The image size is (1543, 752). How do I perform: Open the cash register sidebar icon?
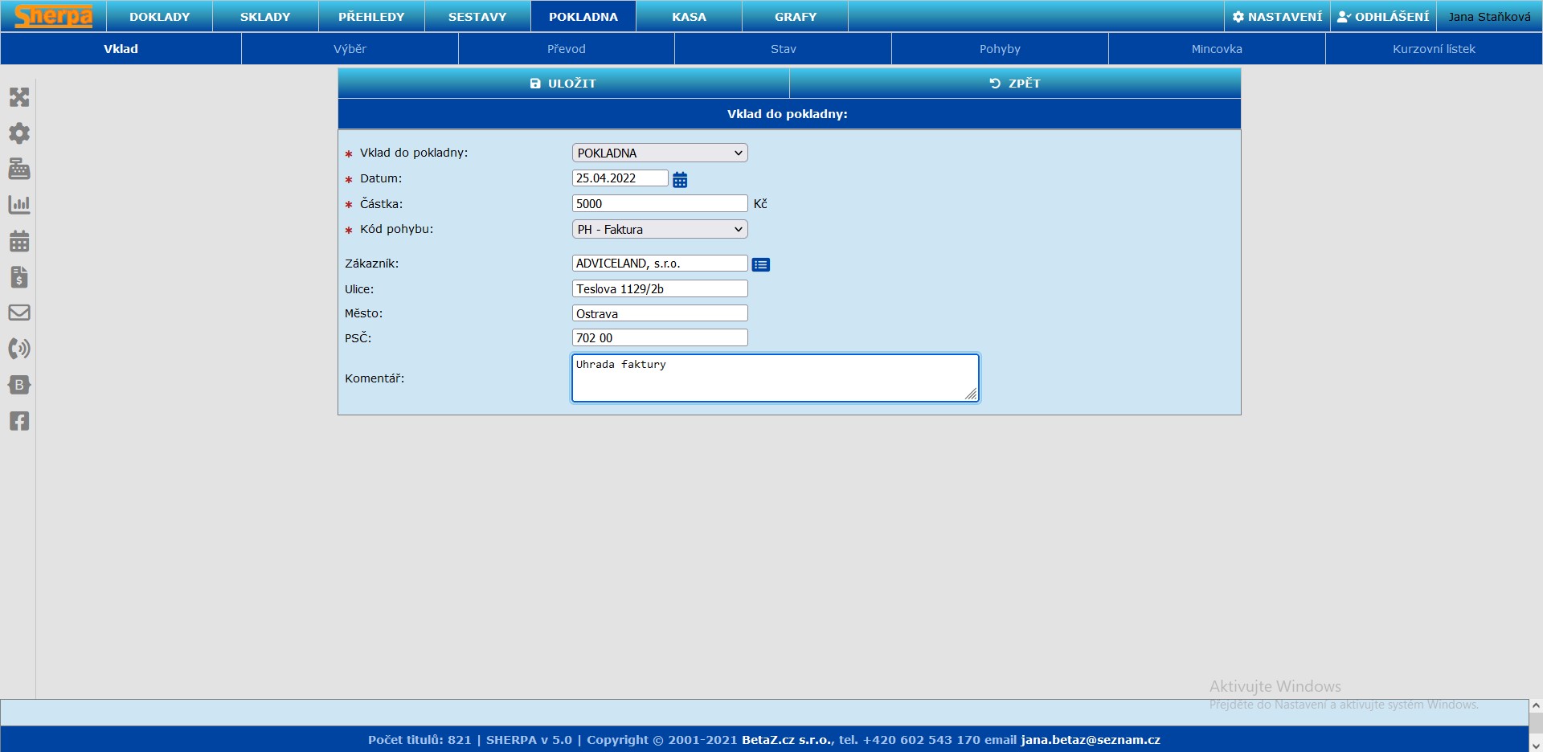pyautogui.click(x=19, y=169)
